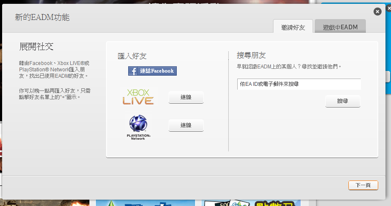Click the 新的EADM功能 dialog title
The height and width of the screenshot is (206, 391).
point(42,17)
